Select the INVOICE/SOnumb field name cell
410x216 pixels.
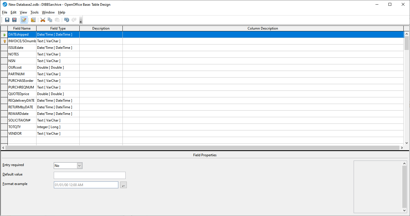tap(22, 41)
